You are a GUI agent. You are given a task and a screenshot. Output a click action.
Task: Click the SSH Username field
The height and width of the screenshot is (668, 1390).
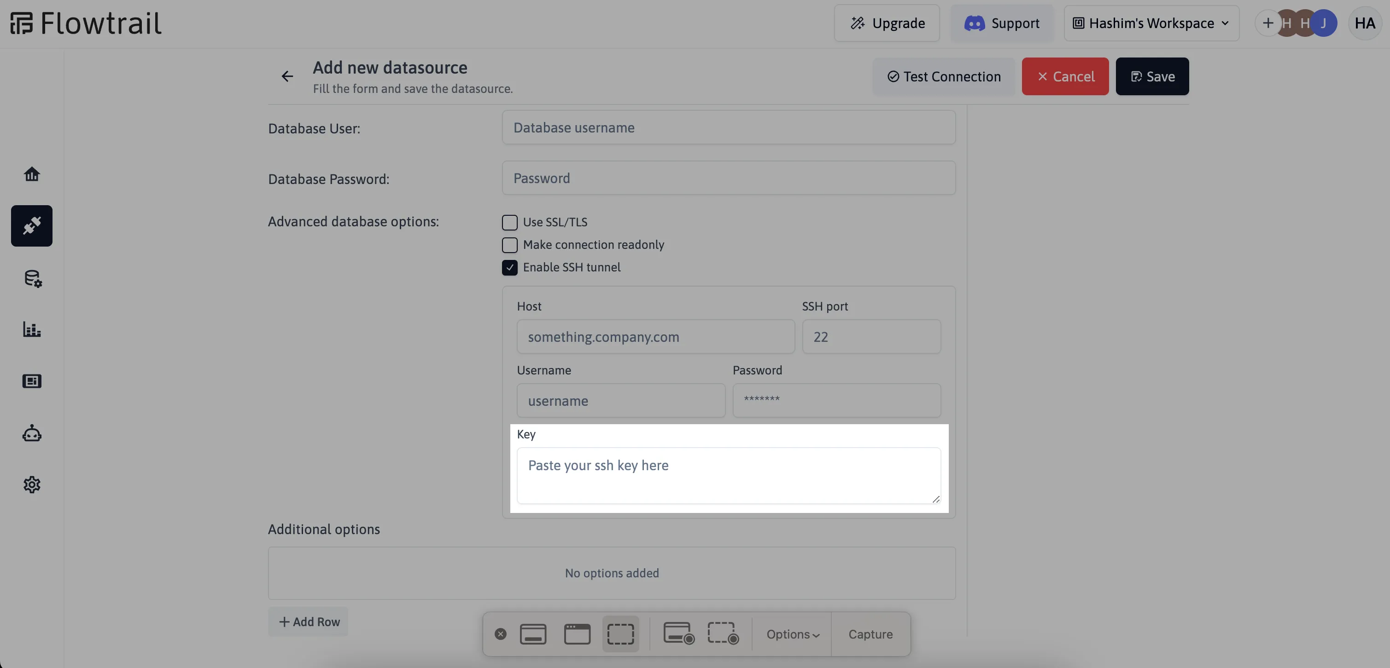pyautogui.click(x=620, y=401)
